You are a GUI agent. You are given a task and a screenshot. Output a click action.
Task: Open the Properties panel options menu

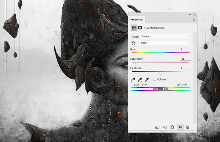tap(194, 20)
